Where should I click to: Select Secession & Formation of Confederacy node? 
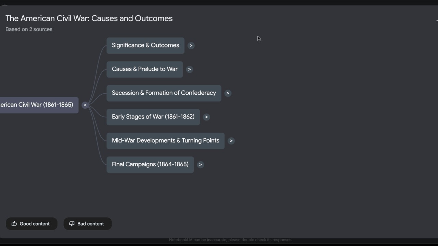(164, 93)
